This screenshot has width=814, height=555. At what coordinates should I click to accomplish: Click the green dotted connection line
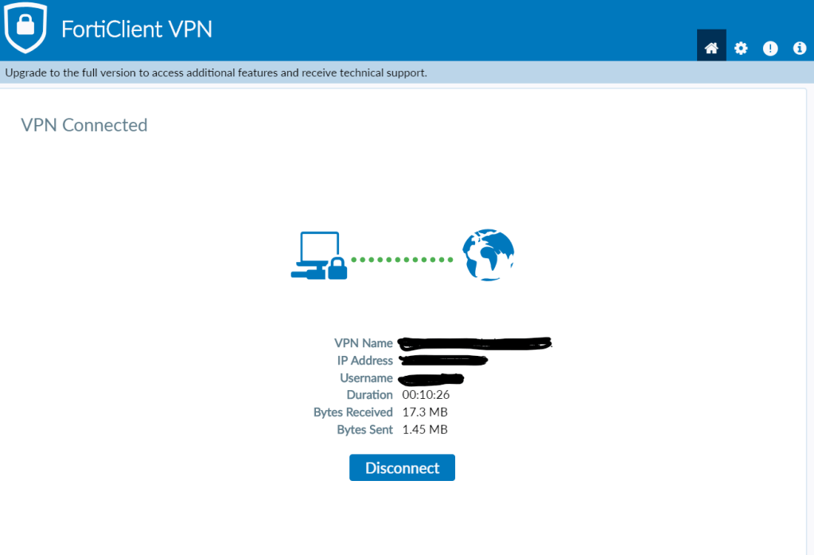402,260
